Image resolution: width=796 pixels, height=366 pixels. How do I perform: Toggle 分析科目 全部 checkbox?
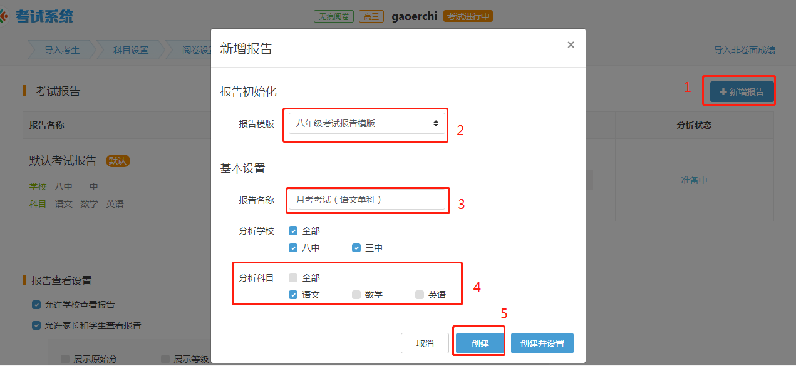[293, 278]
